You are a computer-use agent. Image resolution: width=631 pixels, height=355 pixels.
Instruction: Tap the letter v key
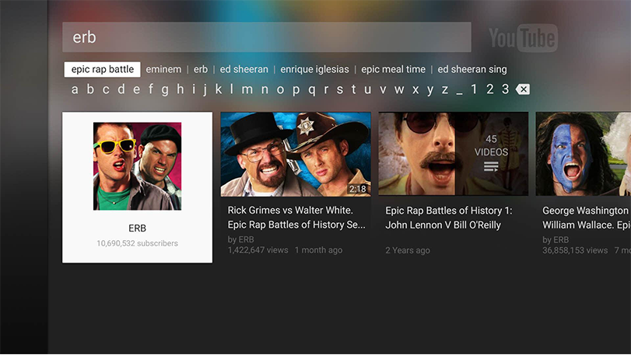pyautogui.click(x=383, y=89)
